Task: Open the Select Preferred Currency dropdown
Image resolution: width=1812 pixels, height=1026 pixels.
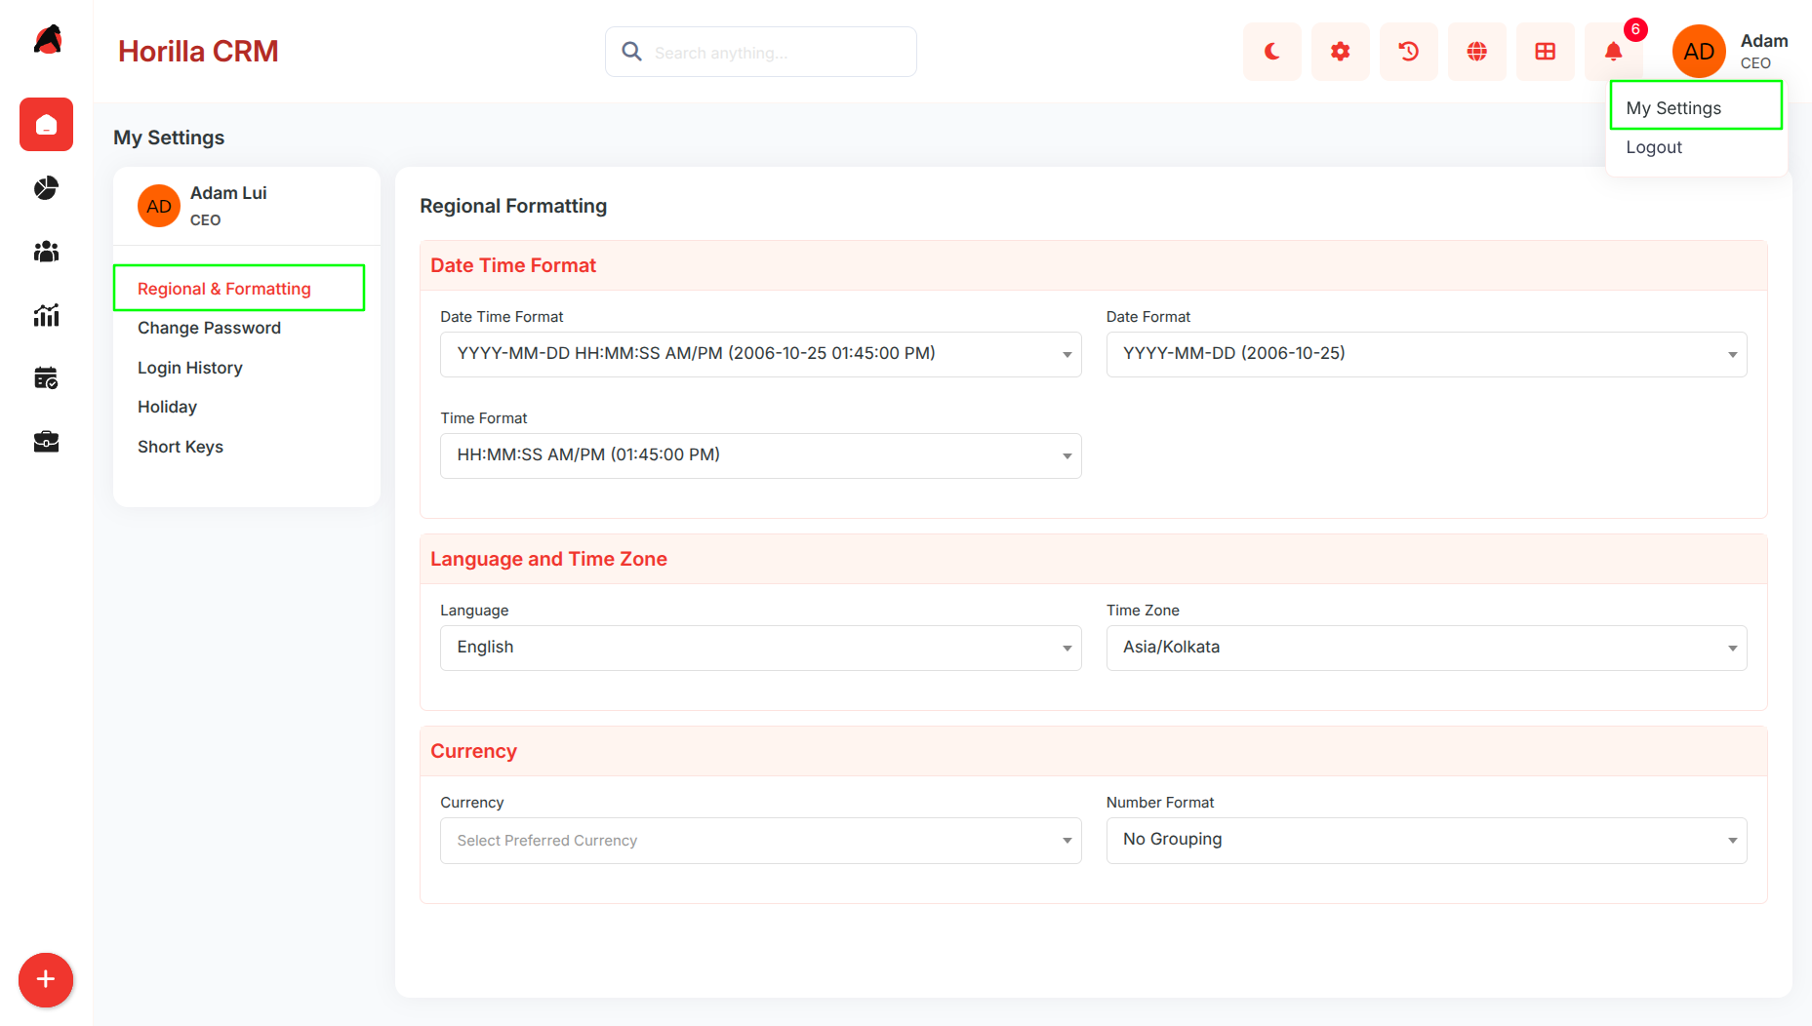Action: 761,841
